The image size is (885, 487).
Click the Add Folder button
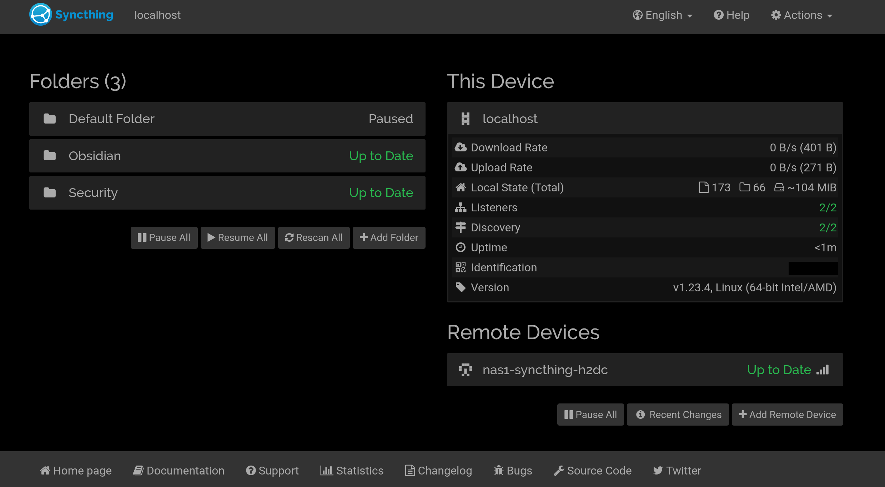coord(389,237)
